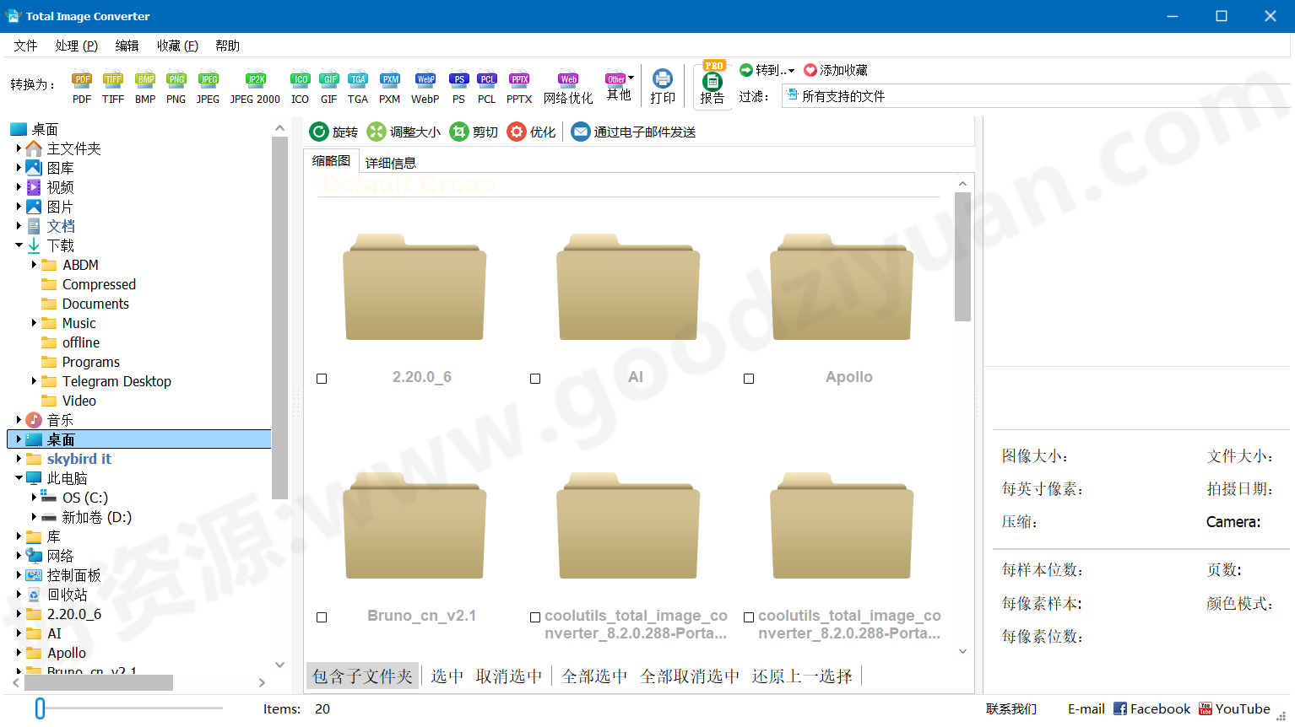This screenshot has width=1295, height=727.
Task: Switch to the 详细信息 (details) tab
Action: click(x=391, y=162)
